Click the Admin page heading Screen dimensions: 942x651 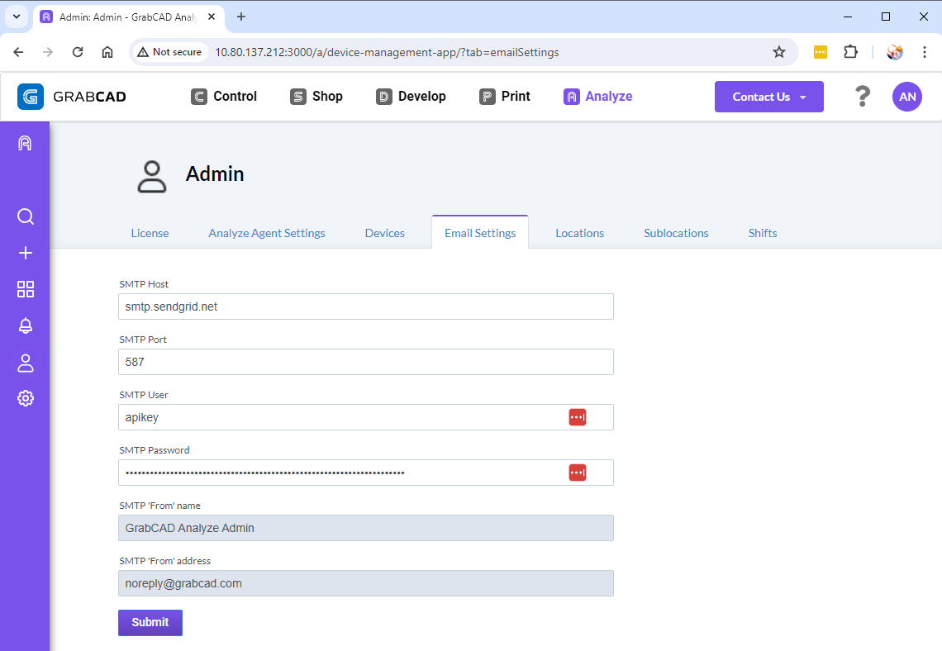tap(215, 174)
